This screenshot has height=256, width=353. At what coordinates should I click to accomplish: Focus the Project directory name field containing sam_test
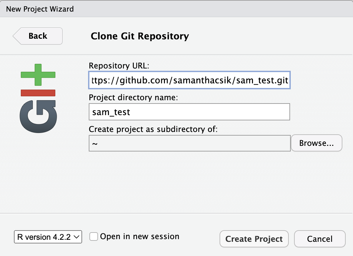pyautogui.click(x=189, y=112)
